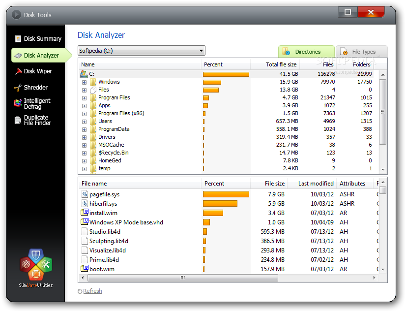The image size is (406, 312).
Task: Click the Program Files folder icon
Action: point(93,98)
